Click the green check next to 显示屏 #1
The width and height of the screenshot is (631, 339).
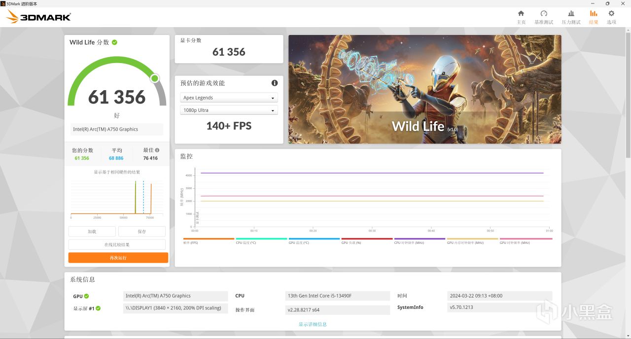pos(98,308)
